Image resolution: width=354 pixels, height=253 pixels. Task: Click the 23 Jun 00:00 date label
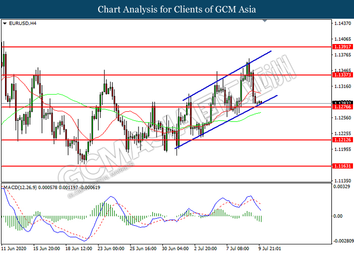tap(111, 248)
